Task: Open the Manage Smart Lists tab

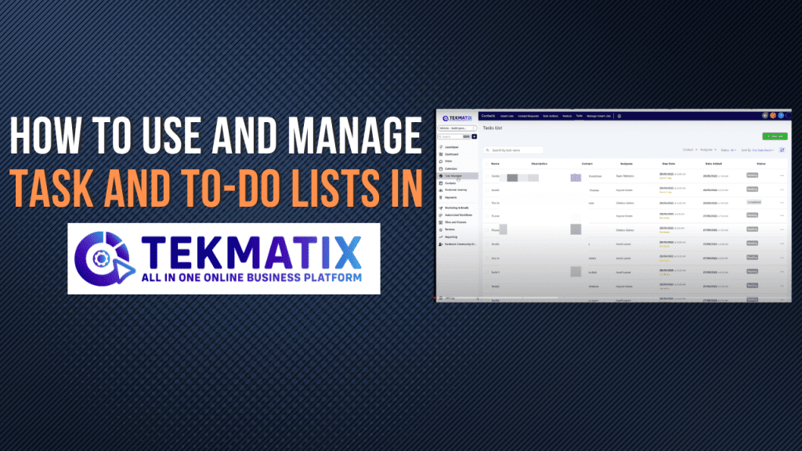Action: [x=599, y=116]
